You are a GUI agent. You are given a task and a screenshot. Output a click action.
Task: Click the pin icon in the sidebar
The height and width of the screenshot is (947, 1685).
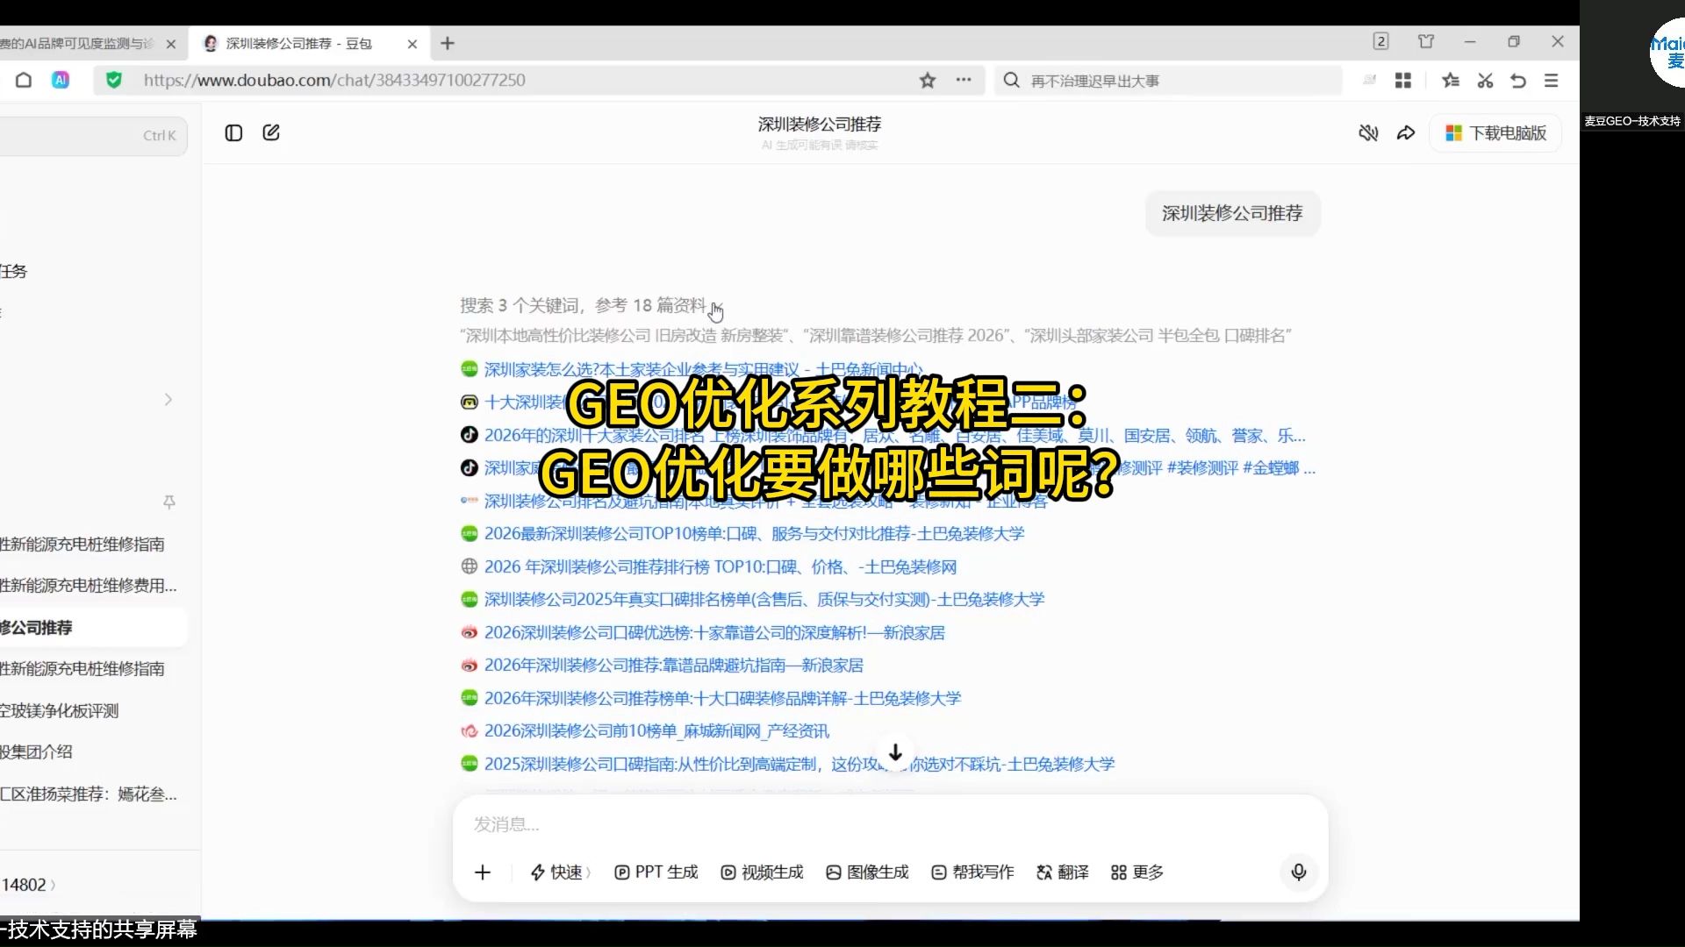169,502
